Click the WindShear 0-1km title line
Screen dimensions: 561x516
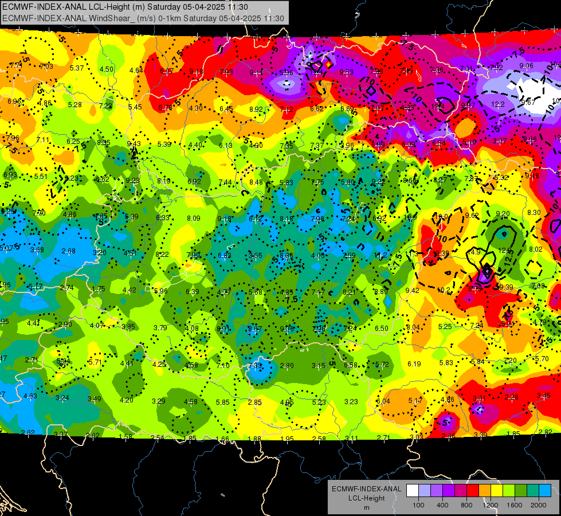pos(143,18)
